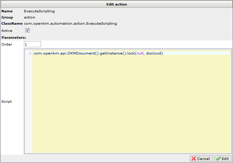Click line number 1 in gutter

tap(30, 53)
